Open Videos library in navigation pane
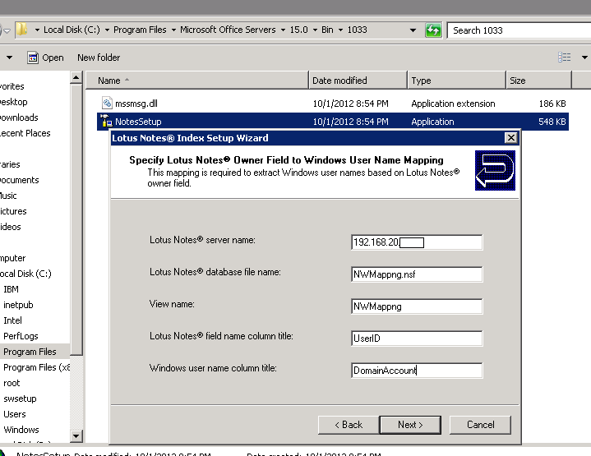The height and width of the screenshot is (456, 591). [10, 227]
